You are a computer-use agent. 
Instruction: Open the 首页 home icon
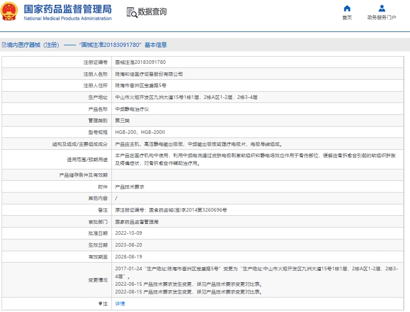coord(347,8)
